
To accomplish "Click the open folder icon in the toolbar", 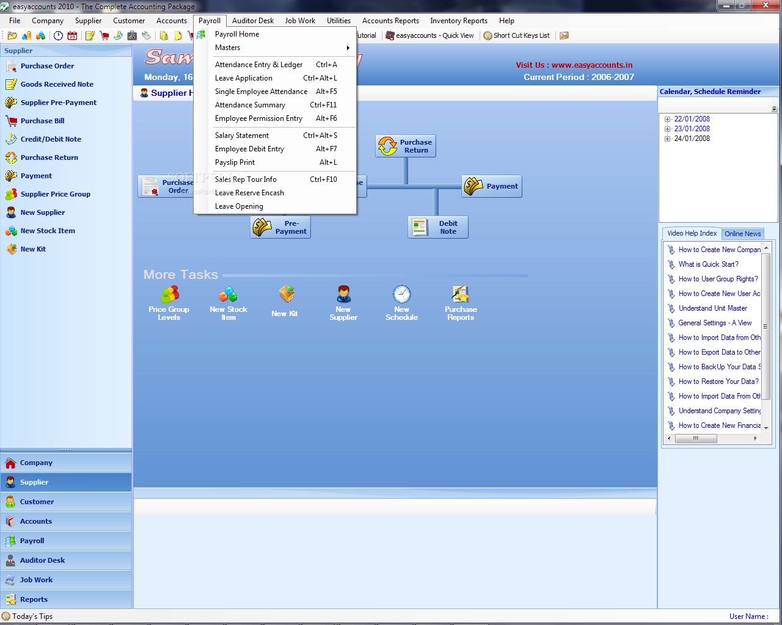I will click(12, 35).
